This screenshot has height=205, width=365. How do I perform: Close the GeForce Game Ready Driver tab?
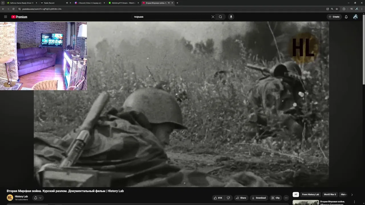(x=36, y=3)
